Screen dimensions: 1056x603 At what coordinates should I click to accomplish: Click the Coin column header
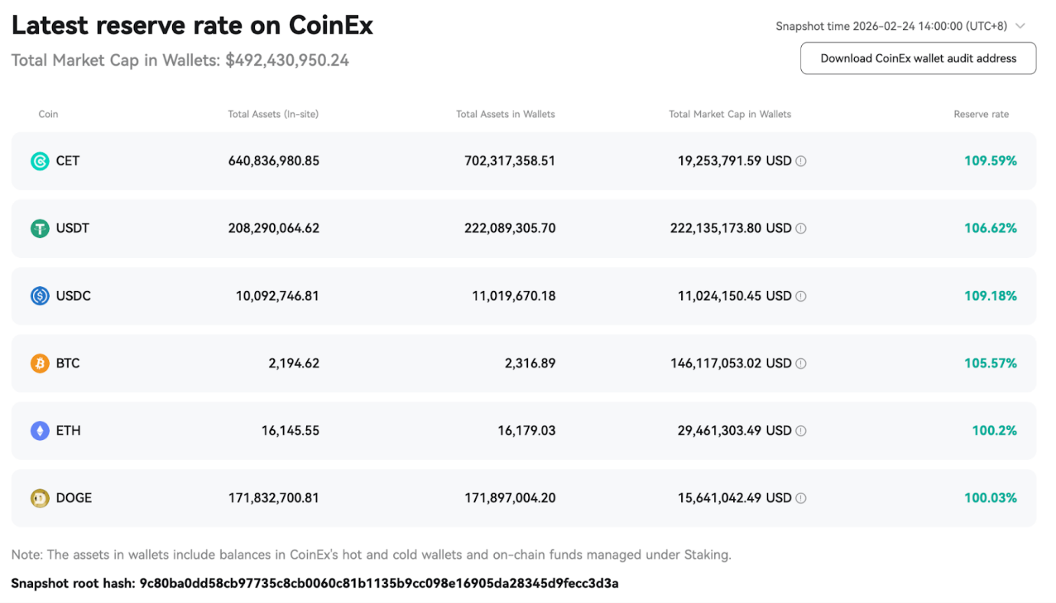tap(48, 113)
